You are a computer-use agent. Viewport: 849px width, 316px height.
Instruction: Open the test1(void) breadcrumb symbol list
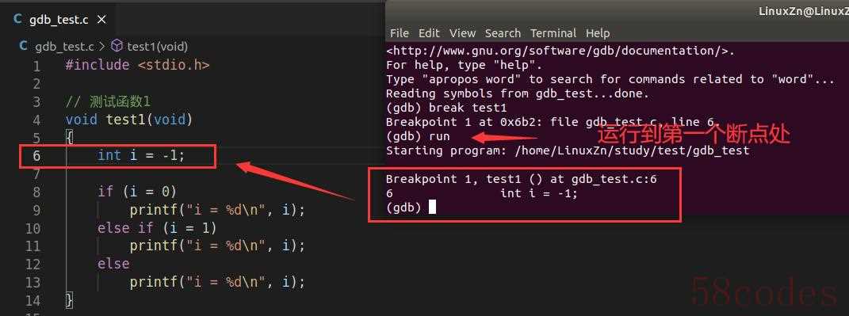point(158,47)
